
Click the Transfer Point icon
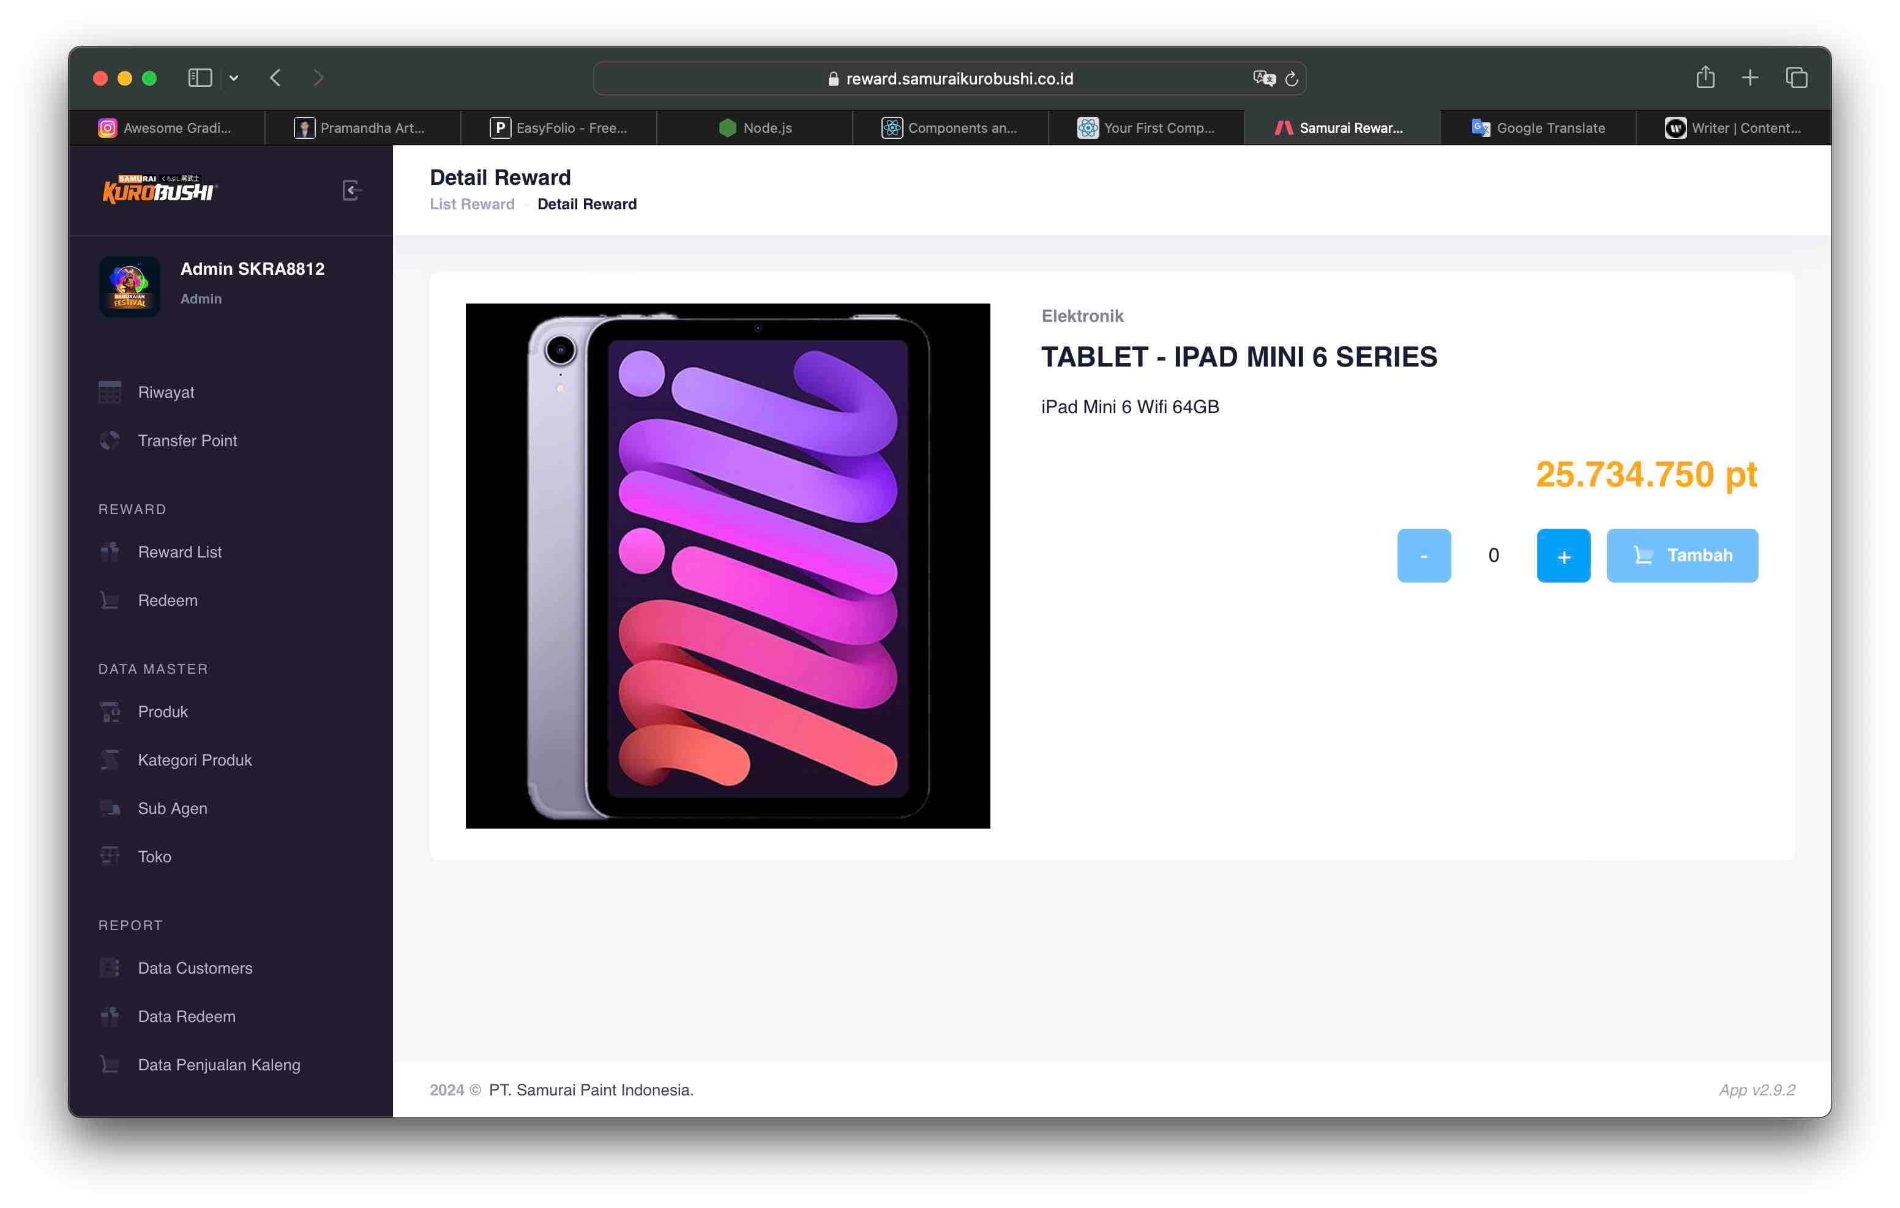tap(110, 440)
